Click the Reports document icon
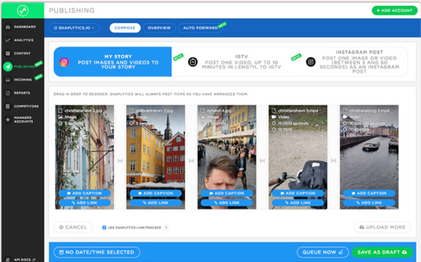 point(8,93)
